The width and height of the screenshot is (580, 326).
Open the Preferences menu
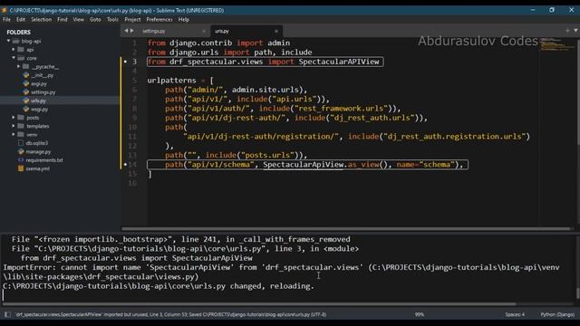159,20
